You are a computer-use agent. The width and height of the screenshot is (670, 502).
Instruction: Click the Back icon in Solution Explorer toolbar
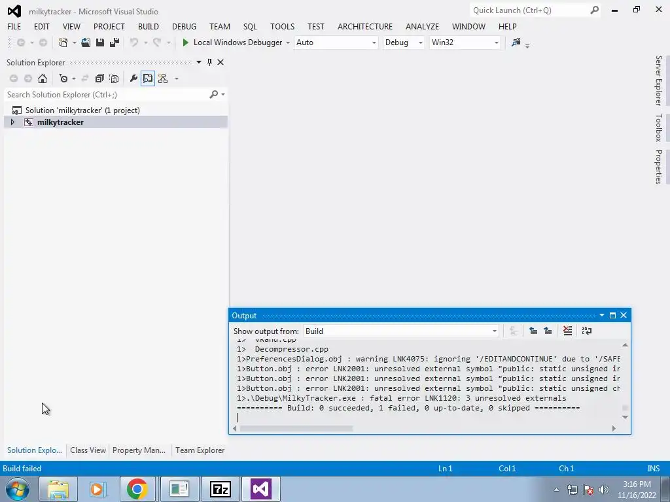[14, 78]
